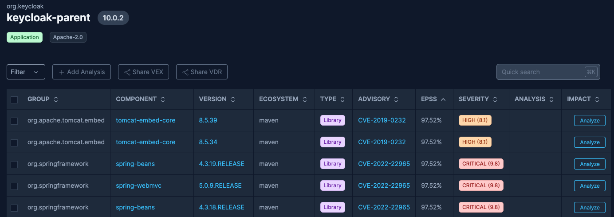This screenshot has height=217, width=614.
Task: Sort by ANALYSIS column sort icon
Action: coord(551,99)
